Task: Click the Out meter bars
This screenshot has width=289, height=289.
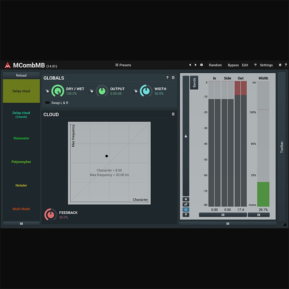Action: pos(241,144)
